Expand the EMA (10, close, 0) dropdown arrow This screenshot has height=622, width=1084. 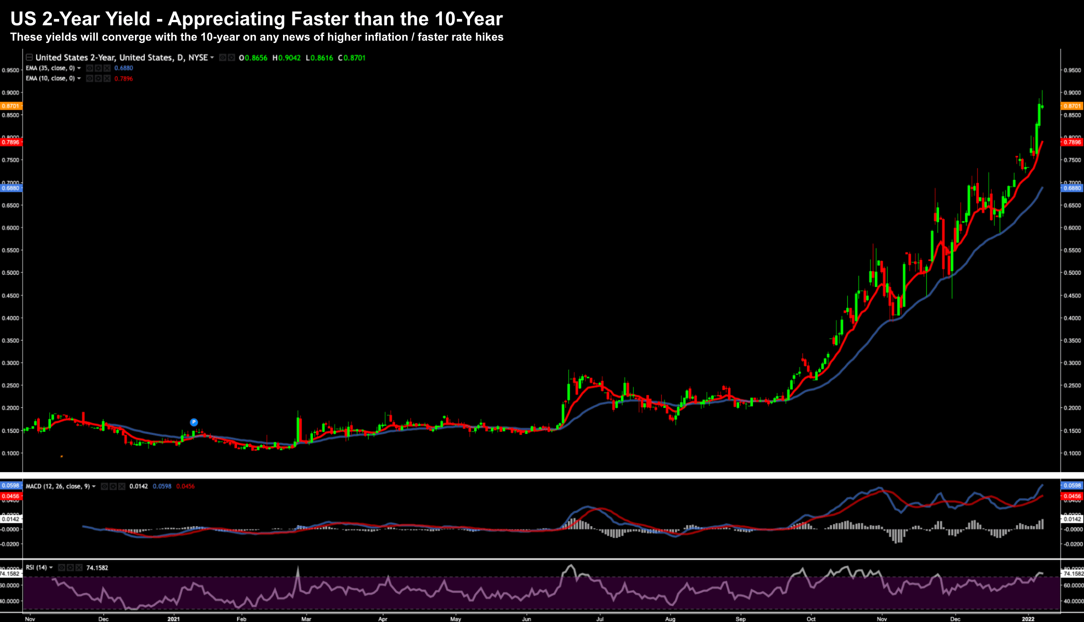click(79, 79)
